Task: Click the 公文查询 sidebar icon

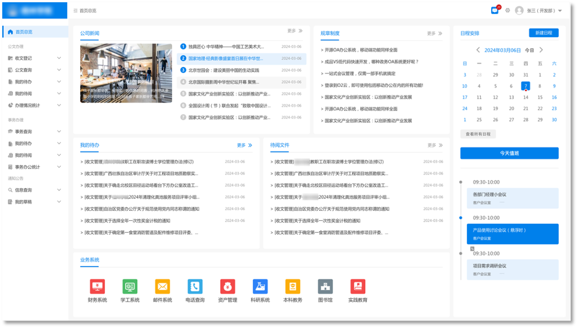Action: click(x=10, y=70)
